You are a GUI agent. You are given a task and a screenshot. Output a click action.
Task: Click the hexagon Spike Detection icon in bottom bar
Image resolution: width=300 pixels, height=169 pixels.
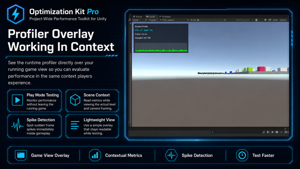pyautogui.click(x=171, y=155)
